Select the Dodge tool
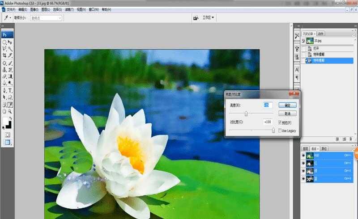The image size is (358, 219). click(10, 83)
